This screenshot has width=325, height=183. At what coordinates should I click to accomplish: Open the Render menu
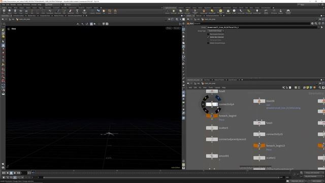(x=13, y=5)
